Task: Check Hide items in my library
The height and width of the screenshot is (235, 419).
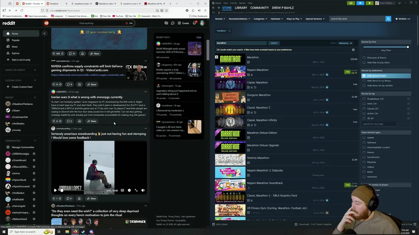Action: (364, 81)
